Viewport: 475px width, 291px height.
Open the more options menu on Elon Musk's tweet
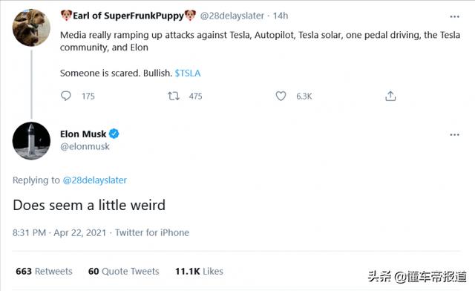[x=454, y=134]
